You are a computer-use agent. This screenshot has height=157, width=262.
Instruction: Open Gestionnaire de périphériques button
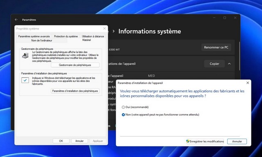tap(75, 65)
